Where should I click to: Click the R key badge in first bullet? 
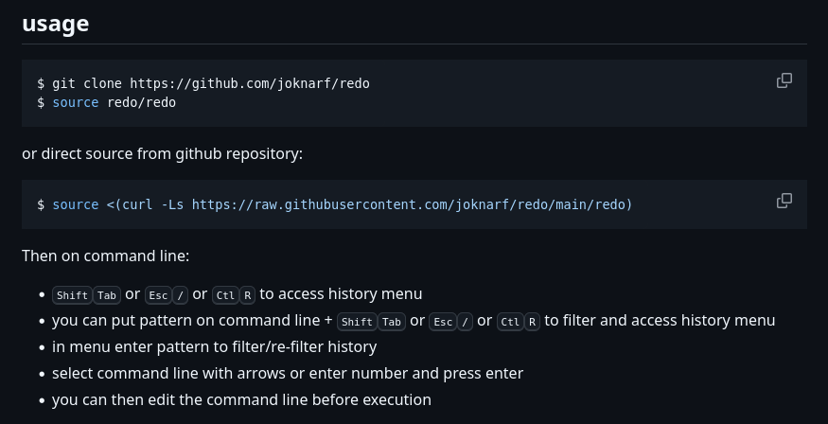coord(247,294)
